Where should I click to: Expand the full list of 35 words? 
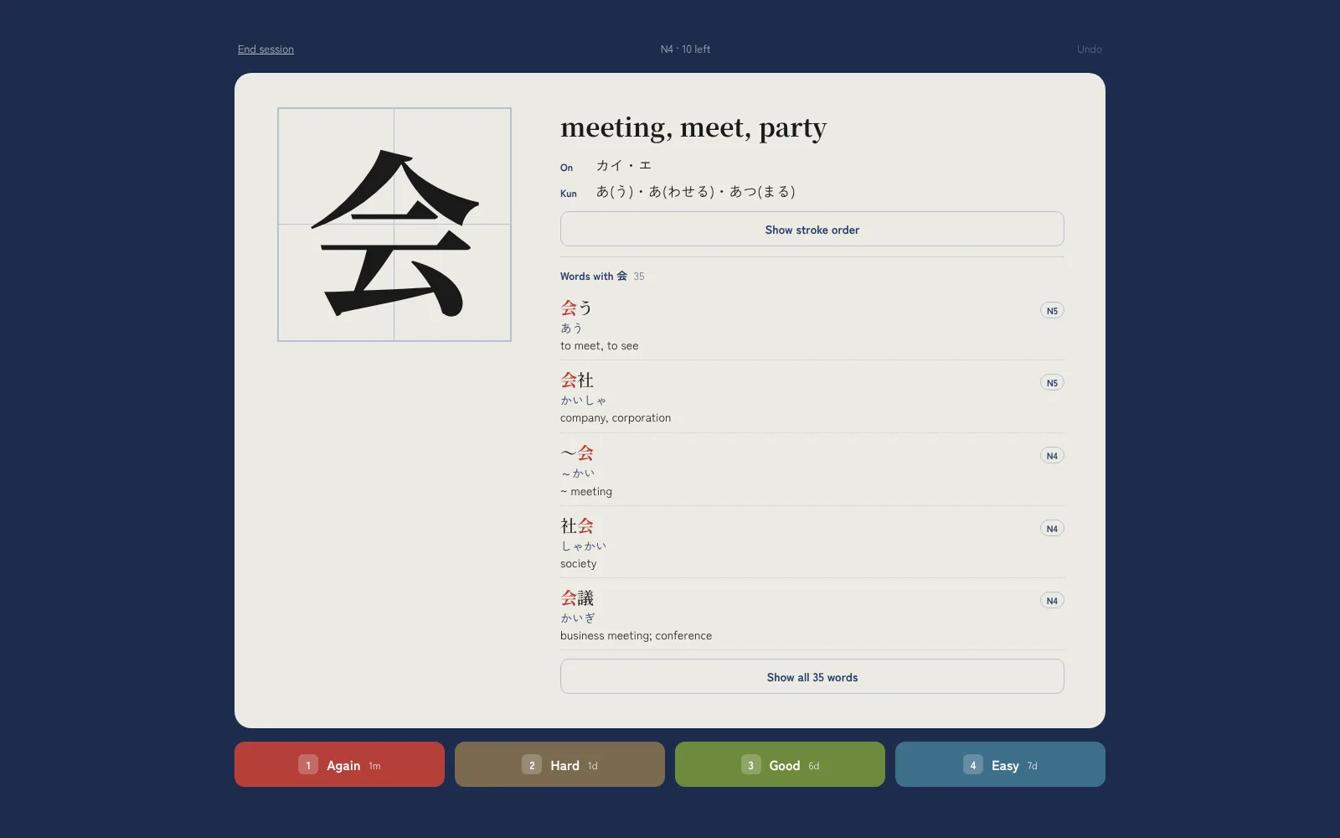pos(812,677)
